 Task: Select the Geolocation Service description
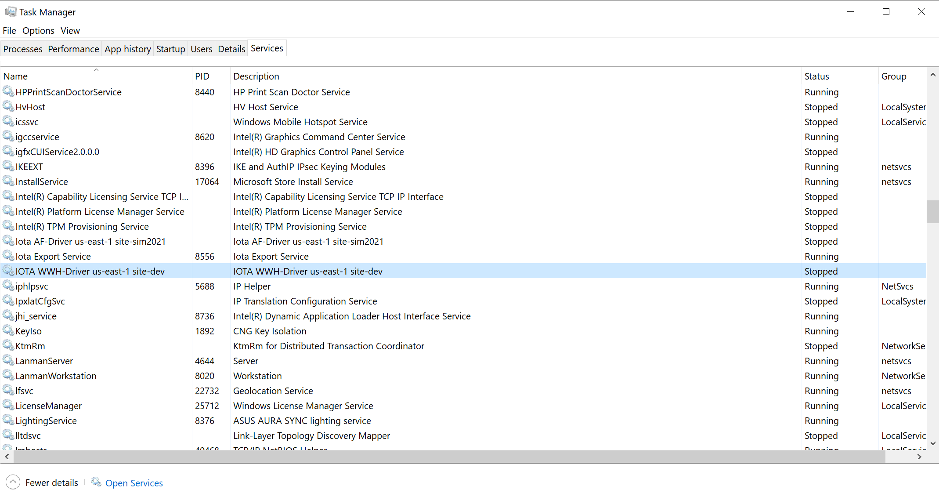coord(273,391)
